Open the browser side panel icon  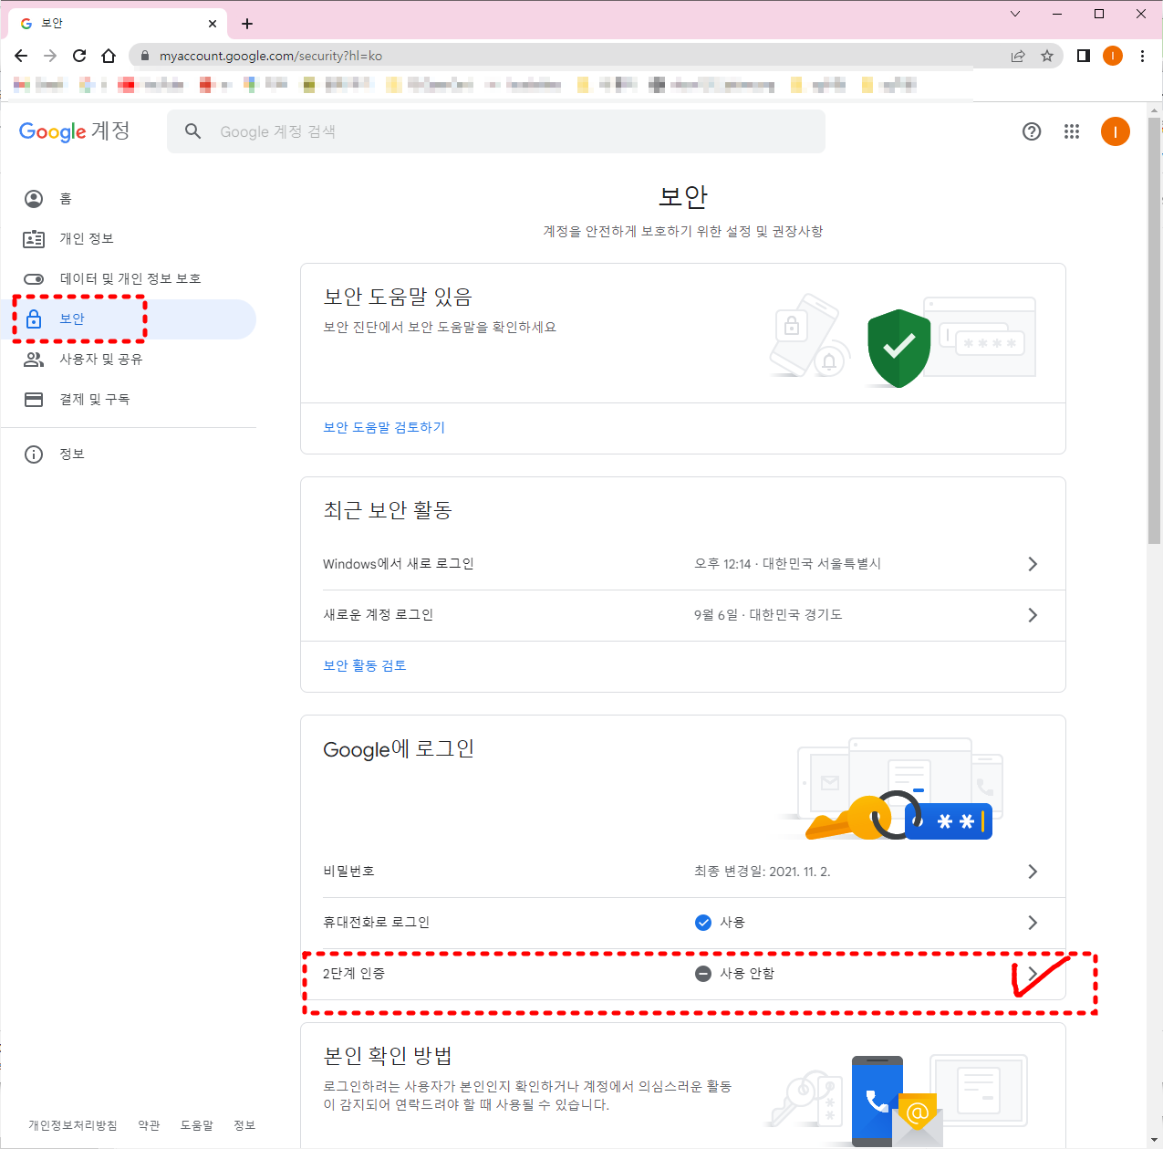coord(1084,56)
